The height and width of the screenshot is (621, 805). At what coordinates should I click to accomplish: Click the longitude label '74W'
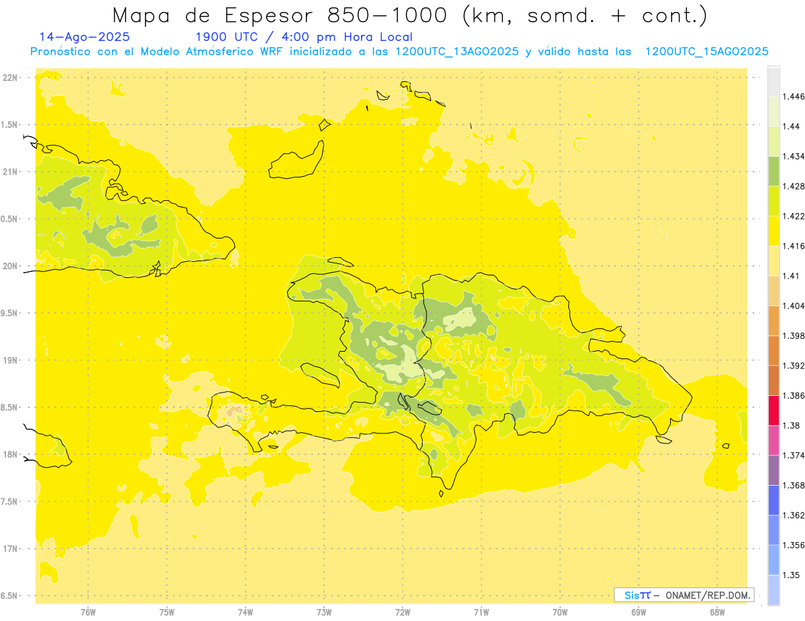point(246,612)
